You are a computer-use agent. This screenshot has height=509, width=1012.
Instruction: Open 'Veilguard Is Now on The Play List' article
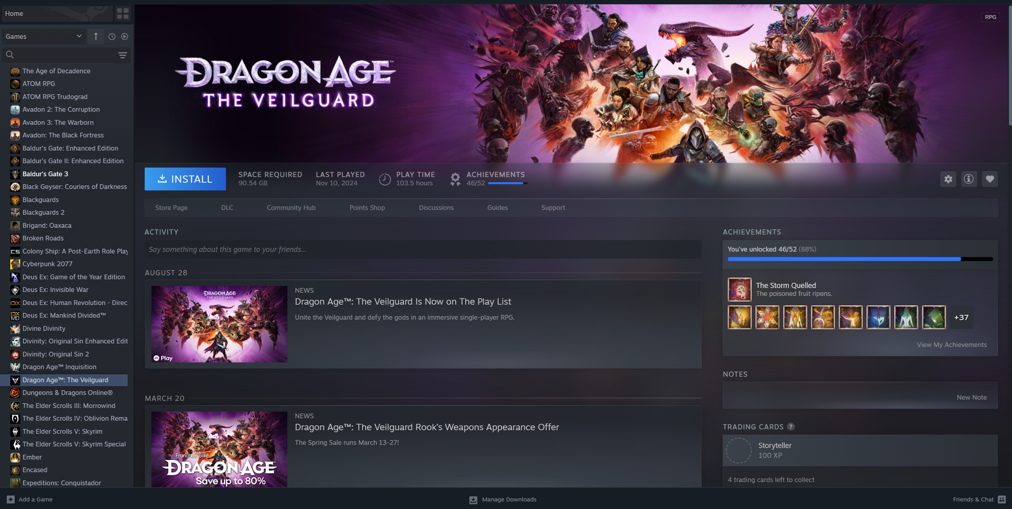point(403,301)
